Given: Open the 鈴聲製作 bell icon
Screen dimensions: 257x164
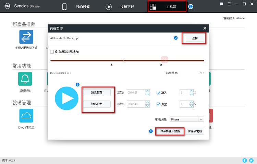Looking at the screenshot, I should [25, 79].
